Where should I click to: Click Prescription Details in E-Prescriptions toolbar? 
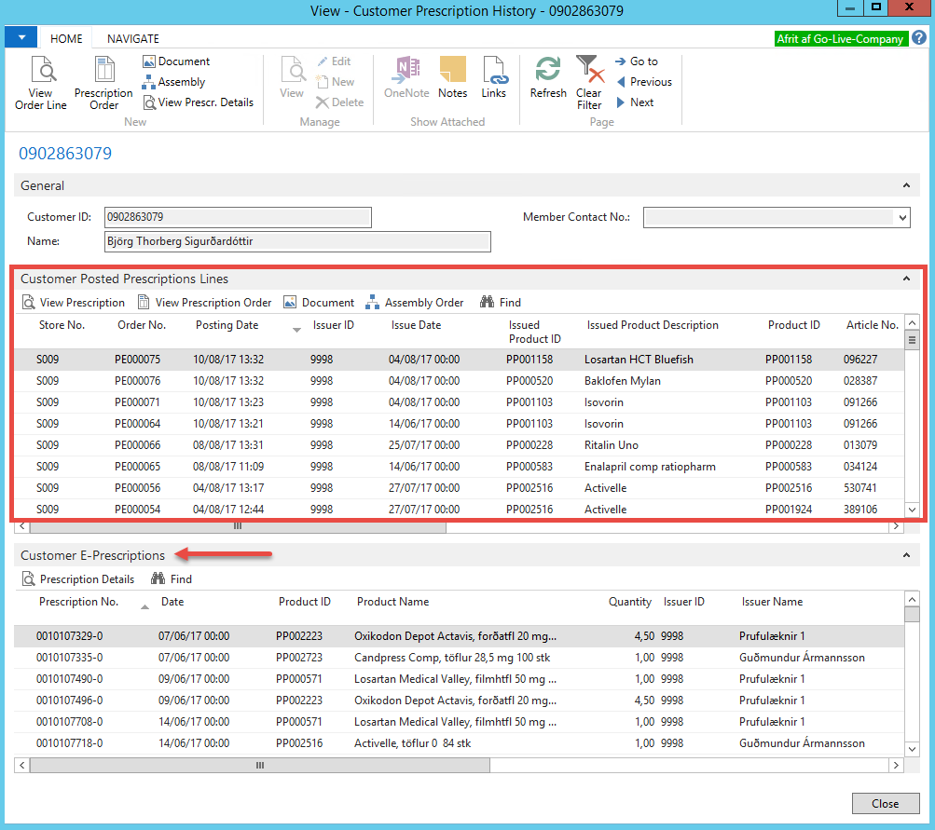(x=77, y=579)
